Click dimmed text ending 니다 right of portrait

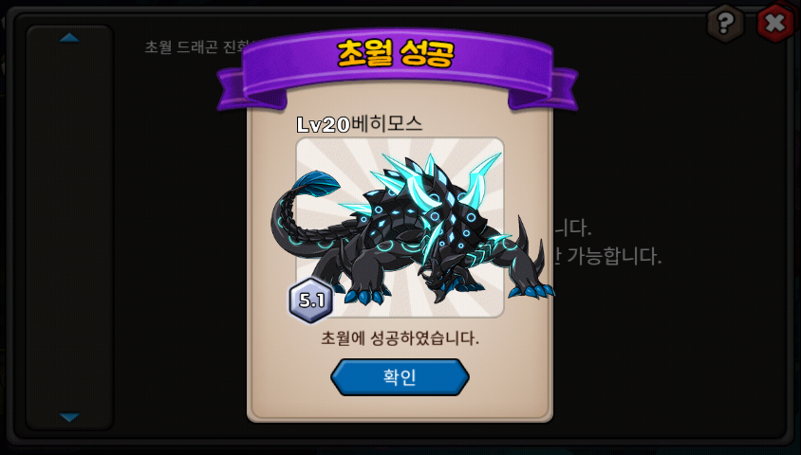click(x=572, y=228)
